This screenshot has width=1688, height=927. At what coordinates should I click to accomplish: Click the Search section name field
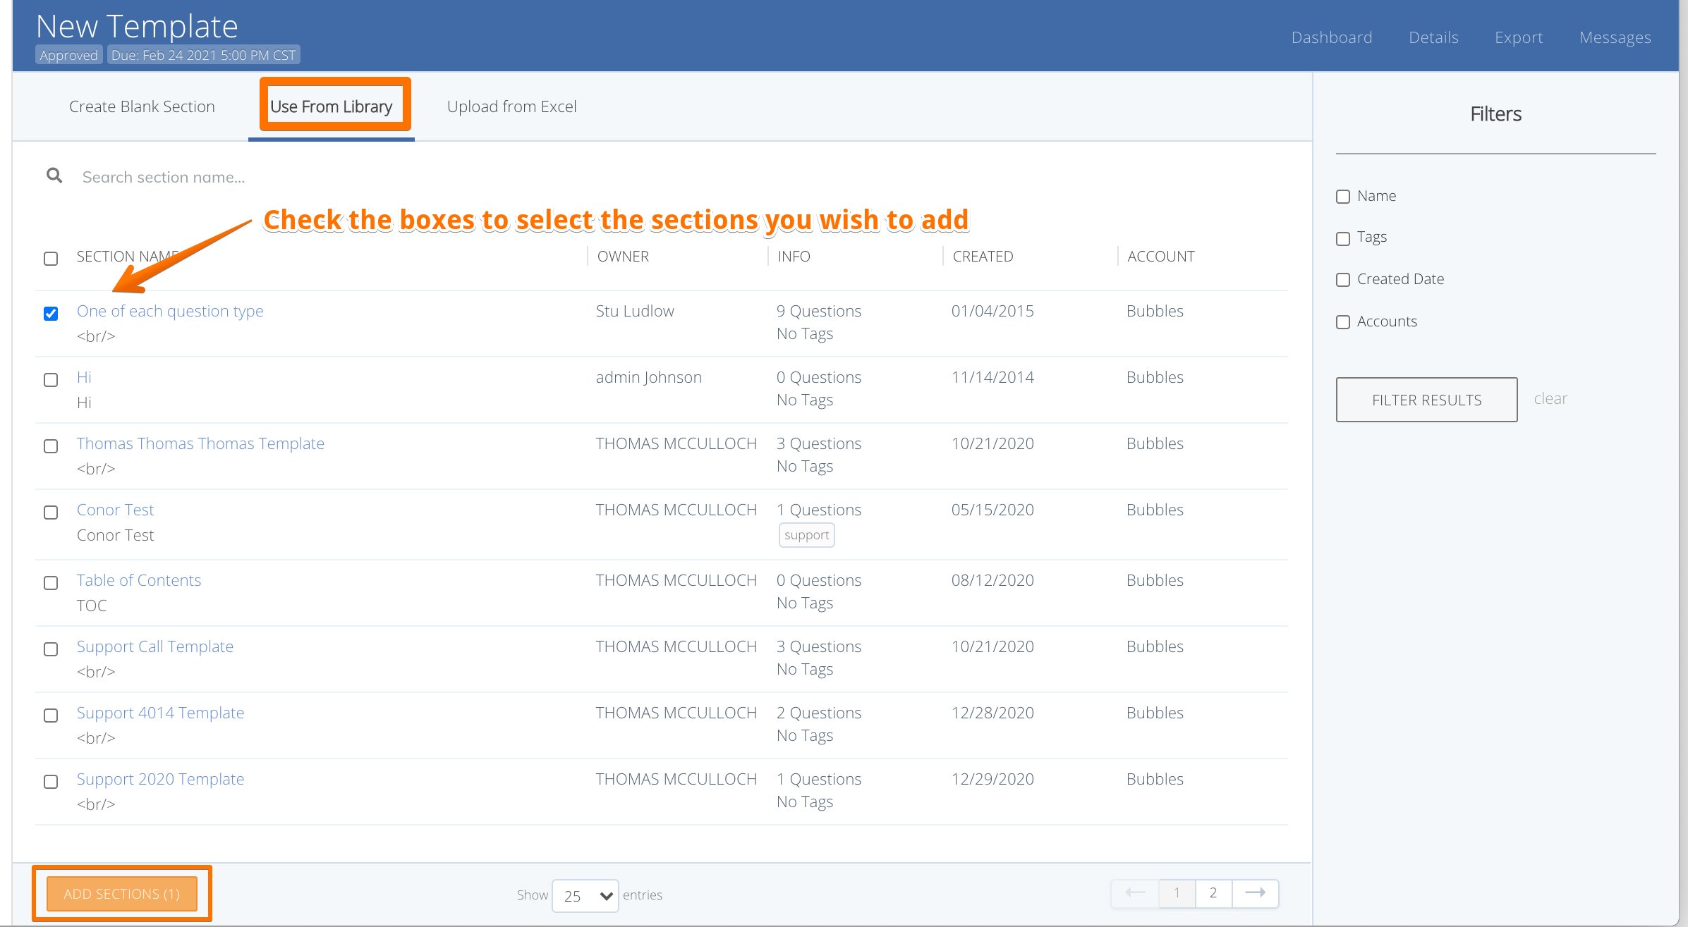coord(282,177)
